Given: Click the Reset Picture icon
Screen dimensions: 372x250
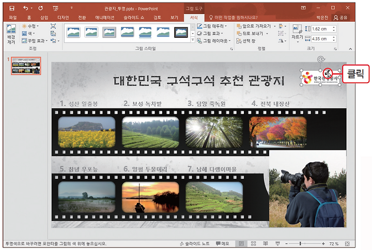Looking at the screenshot, I should click(x=53, y=41).
